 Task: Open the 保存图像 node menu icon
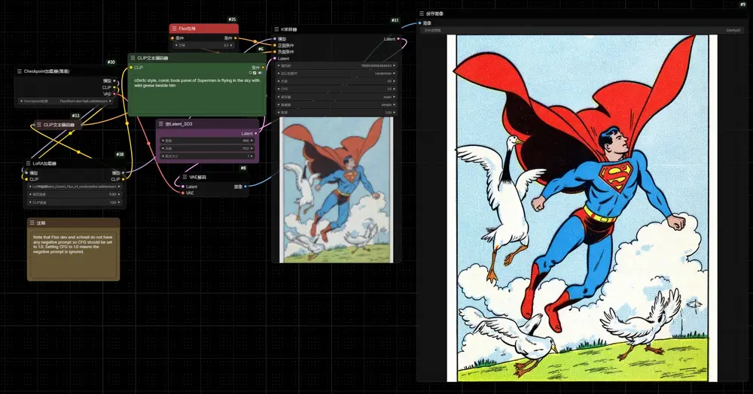(x=422, y=14)
